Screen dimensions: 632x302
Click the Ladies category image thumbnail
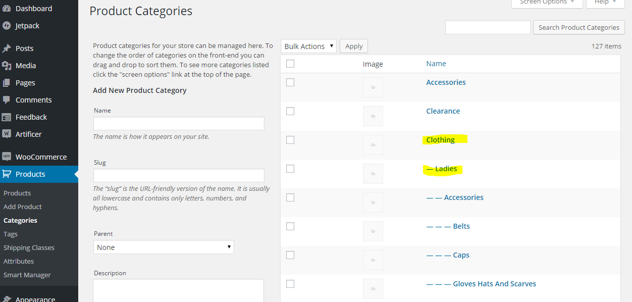click(373, 174)
